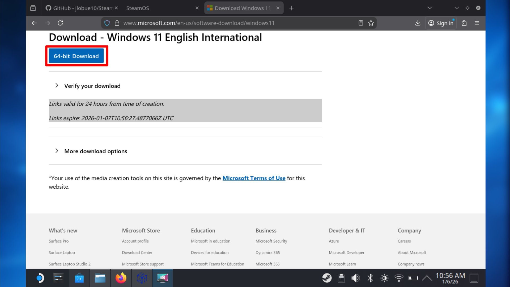The height and width of the screenshot is (287, 510).
Task: Toggle reader view icon in address bar
Action: [x=360, y=23]
